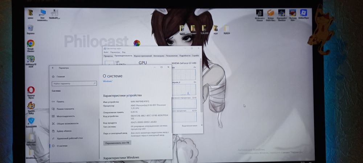The width and height of the screenshot is (363, 163).
Task: Click the device name WIN-N6P9NEAFIFQ
Action: point(140,101)
